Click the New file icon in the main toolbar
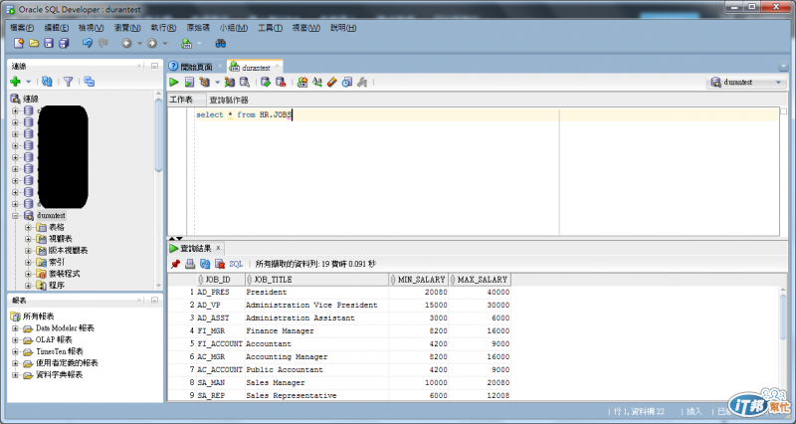The height and width of the screenshot is (424, 796). [x=19, y=43]
